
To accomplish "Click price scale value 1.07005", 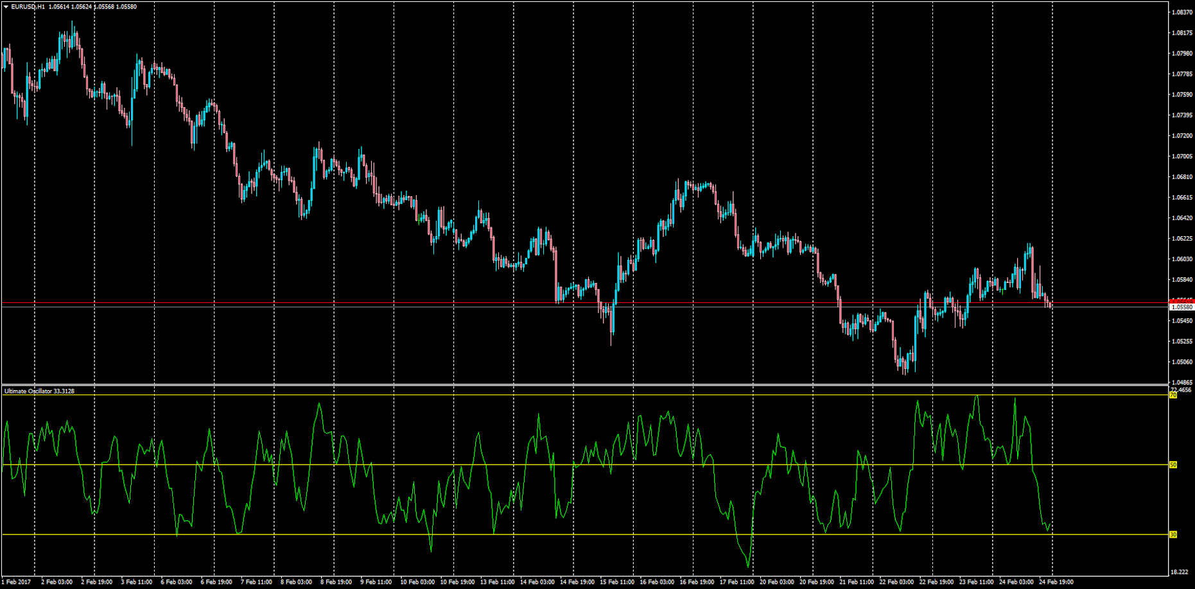I will pos(1182,156).
